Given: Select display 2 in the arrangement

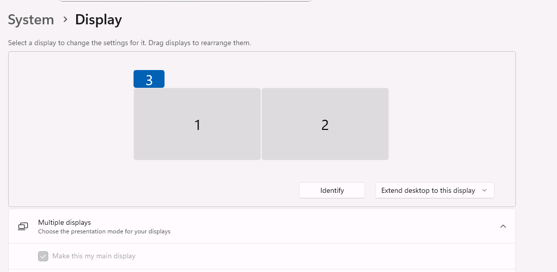Looking at the screenshot, I should (x=325, y=124).
